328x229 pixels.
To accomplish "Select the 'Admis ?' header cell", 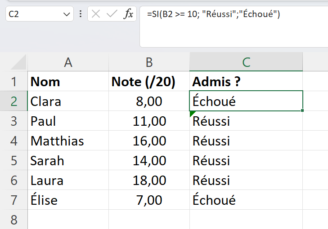I will [246, 81].
